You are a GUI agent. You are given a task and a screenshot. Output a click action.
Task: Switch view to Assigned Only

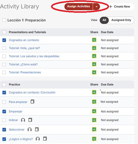(121, 20)
